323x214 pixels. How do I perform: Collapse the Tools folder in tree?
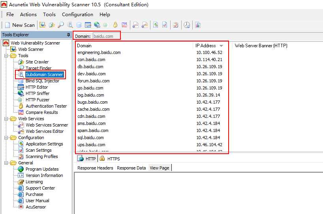click(6, 56)
